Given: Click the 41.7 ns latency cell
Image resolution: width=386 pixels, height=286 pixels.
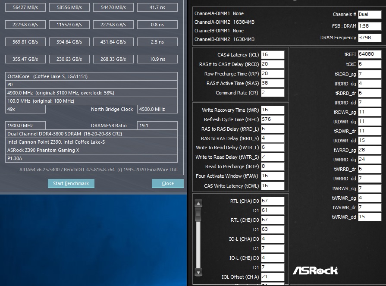Looking at the screenshot, I should (157, 7).
